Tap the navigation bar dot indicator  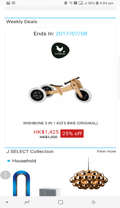click(x=7, y=202)
